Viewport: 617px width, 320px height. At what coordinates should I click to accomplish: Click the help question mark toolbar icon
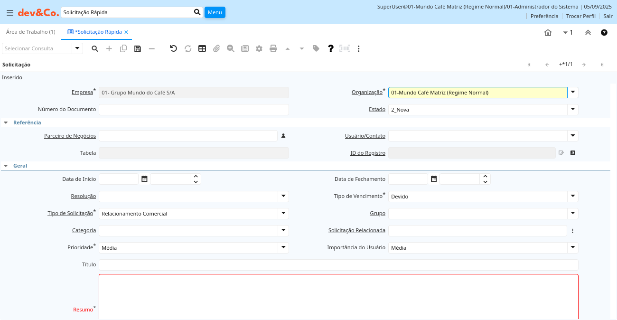tap(331, 48)
